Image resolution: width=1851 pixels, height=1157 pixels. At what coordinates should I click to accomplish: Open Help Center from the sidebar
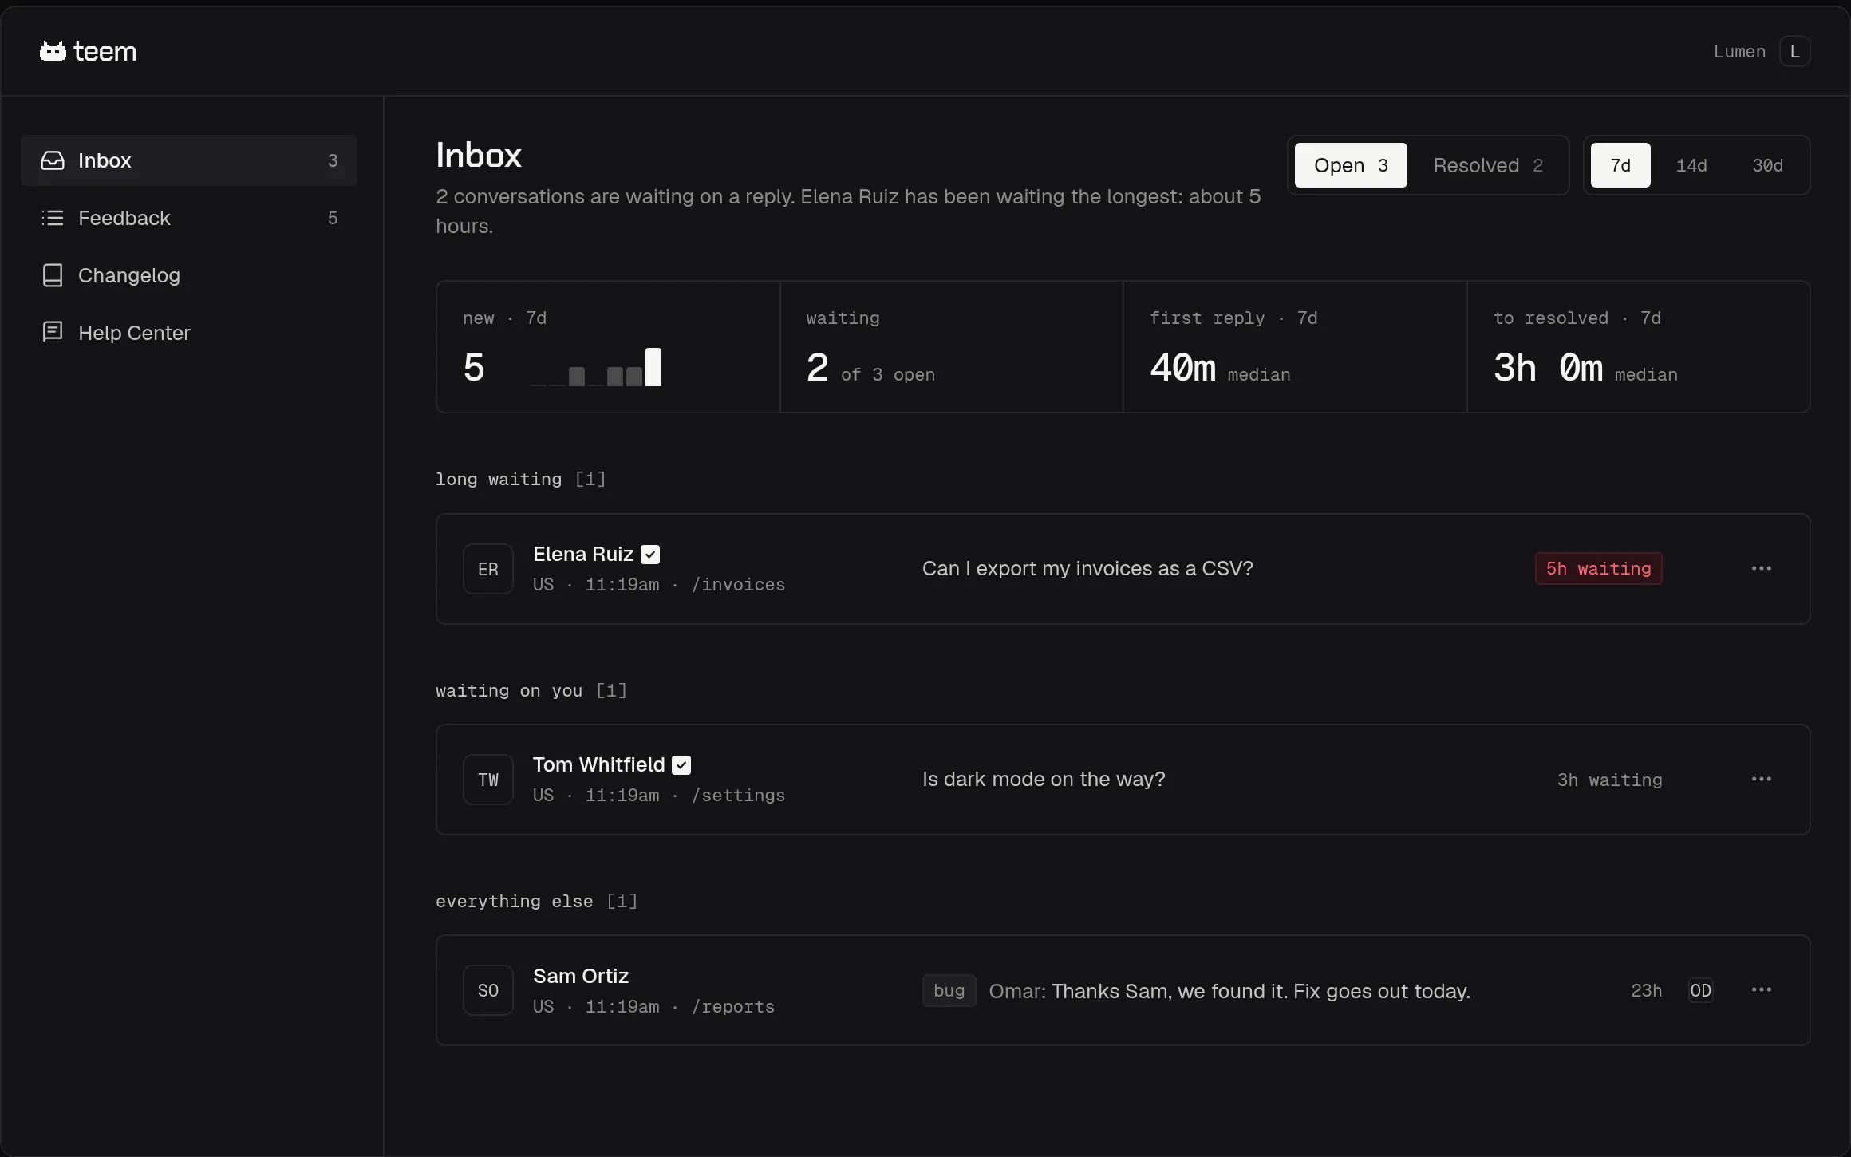click(189, 333)
